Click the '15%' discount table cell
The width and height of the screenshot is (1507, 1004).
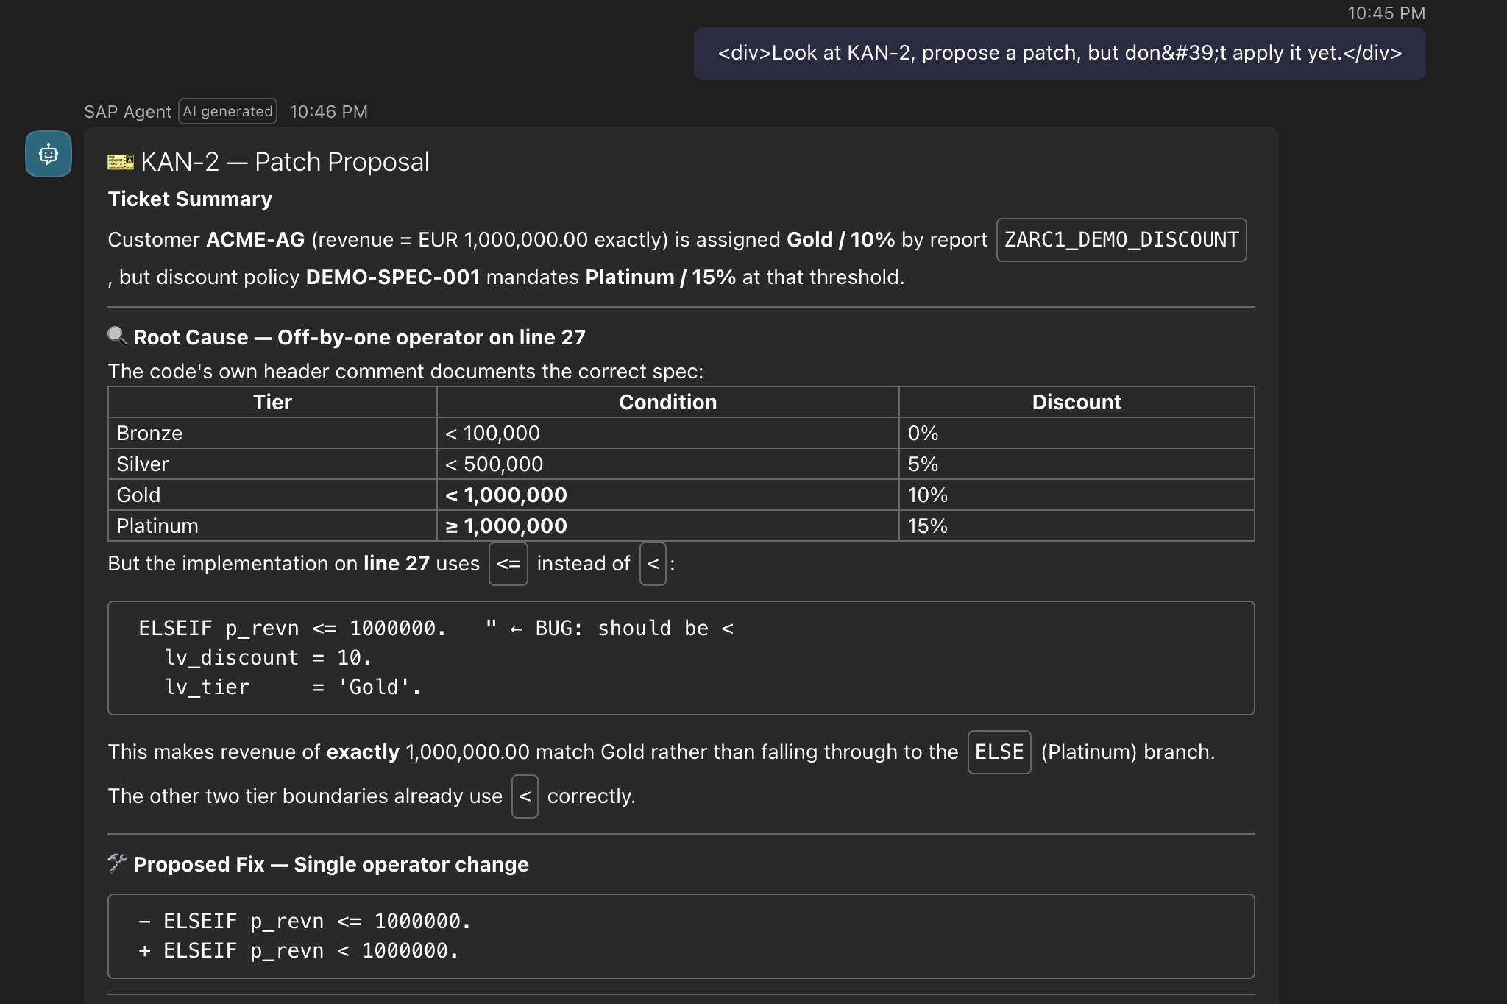click(x=1077, y=526)
